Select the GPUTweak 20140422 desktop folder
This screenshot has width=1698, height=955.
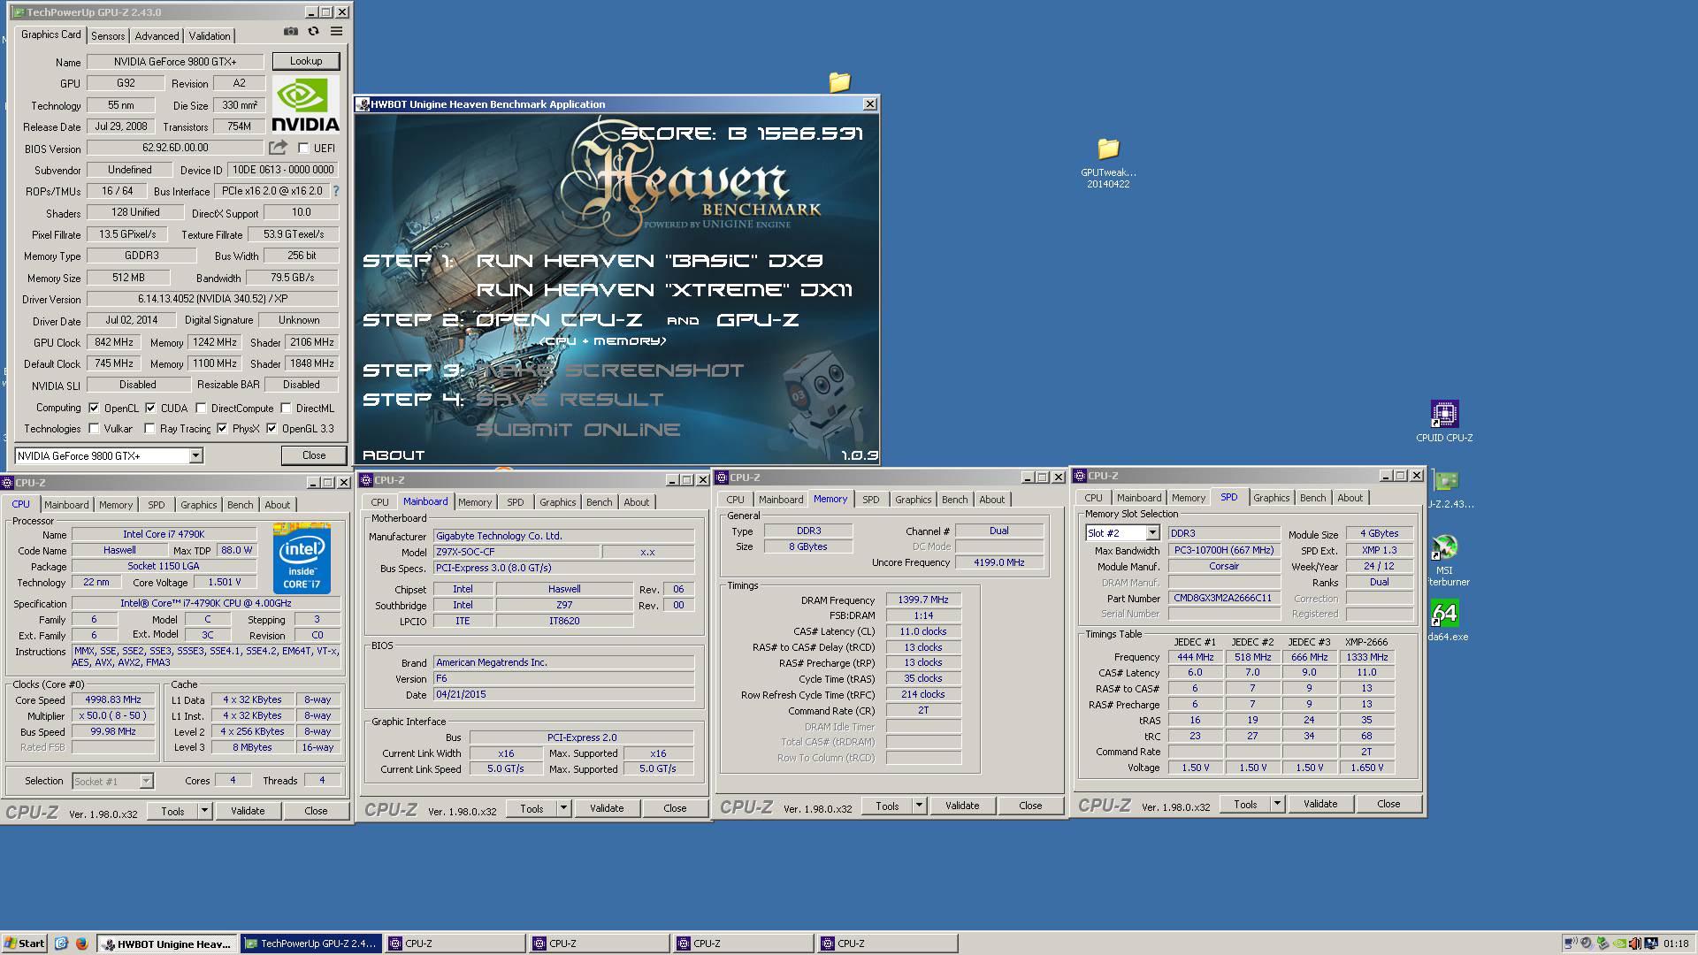click(x=1108, y=164)
